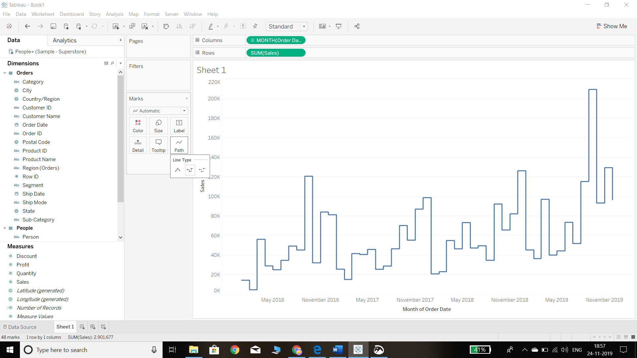Select the straight line type icon
This screenshot has height=358, width=637.
177,170
